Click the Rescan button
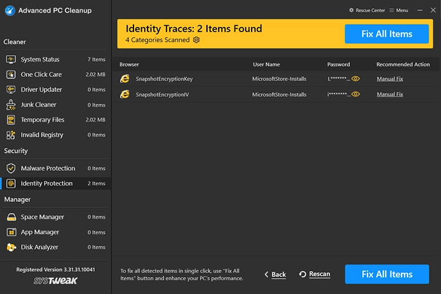 [x=315, y=274]
